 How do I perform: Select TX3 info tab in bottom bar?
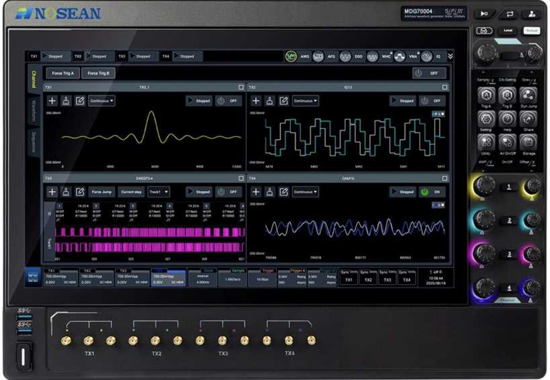point(132,278)
